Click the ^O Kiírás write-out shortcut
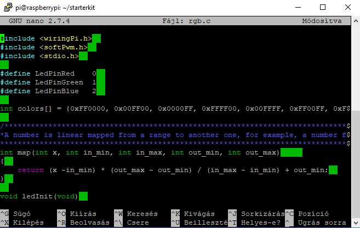Image resolution: width=360 pixels, height=228 pixels. [77, 214]
